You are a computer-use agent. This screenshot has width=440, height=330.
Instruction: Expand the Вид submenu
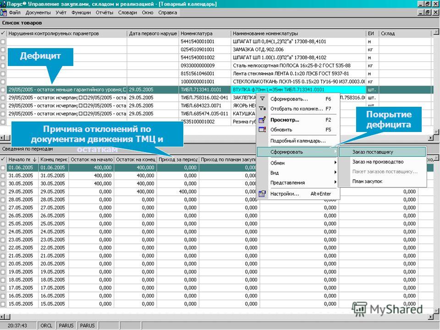click(x=298, y=173)
